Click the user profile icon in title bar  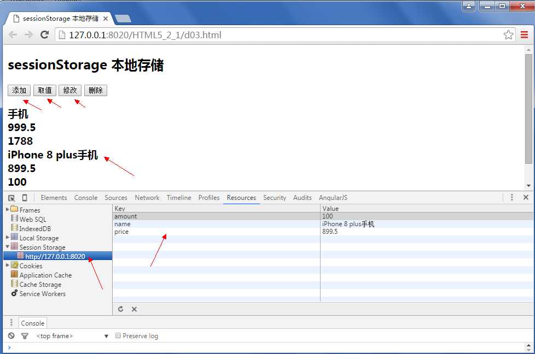pyautogui.click(x=468, y=6)
